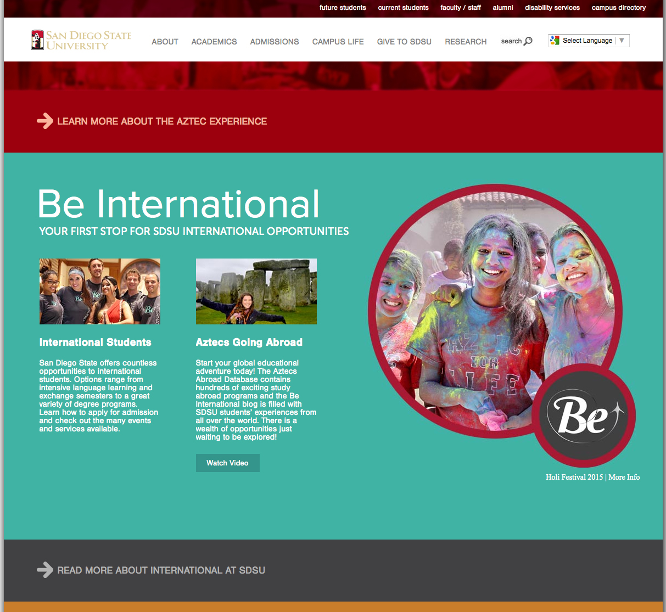
Task: Click the International Students group photo
Action: [x=99, y=291]
